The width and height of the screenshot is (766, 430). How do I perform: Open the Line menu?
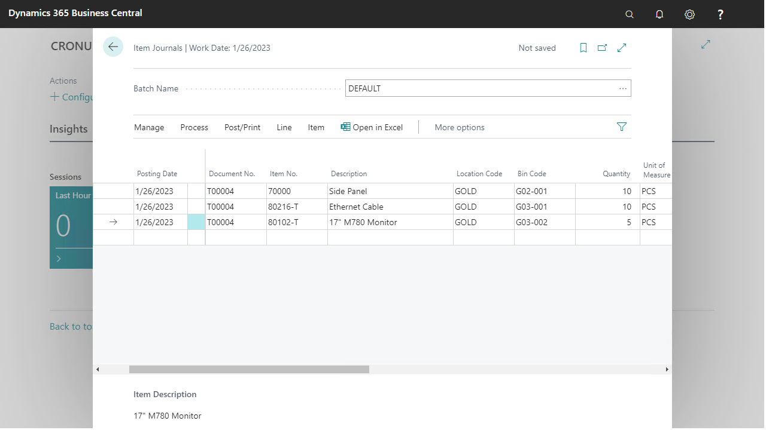(x=284, y=127)
